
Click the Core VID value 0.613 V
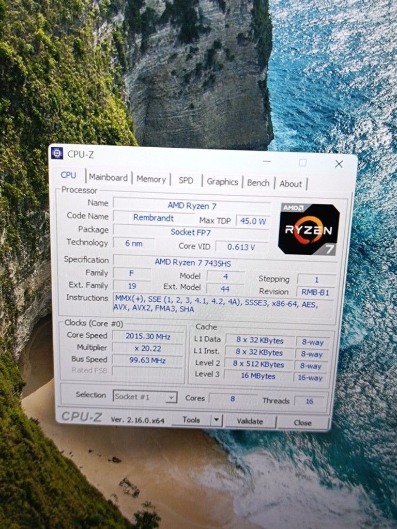click(x=241, y=247)
